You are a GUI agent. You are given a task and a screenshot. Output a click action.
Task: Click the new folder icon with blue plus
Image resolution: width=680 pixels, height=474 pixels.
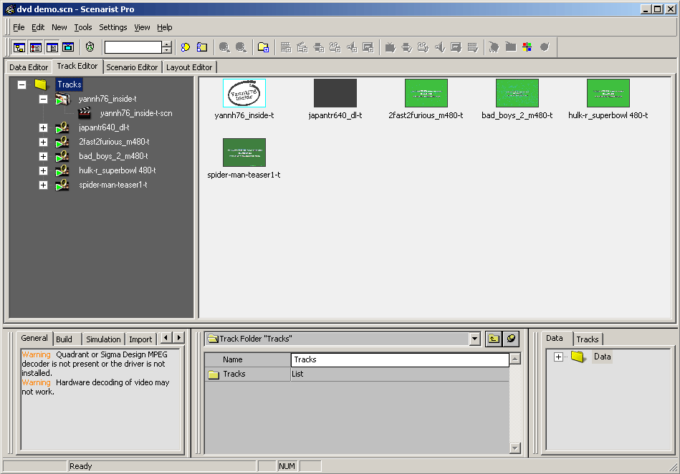click(x=263, y=47)
